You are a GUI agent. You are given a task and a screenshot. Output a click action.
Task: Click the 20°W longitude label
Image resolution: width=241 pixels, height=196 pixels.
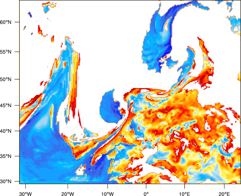pyautogui.click(x=68, y=194)
